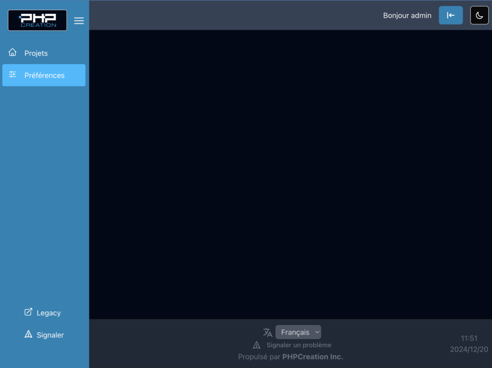Viewport: 492px width, 368px height.
Task: Click the 11:51 clock in the footer
Action: click(469, 338)
